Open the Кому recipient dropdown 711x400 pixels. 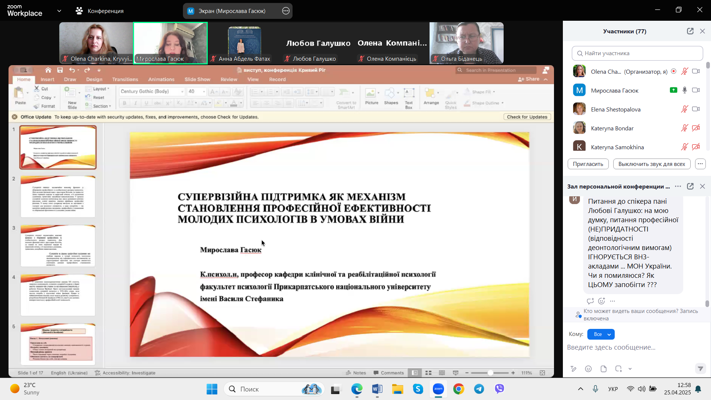[x=601, y=334]
